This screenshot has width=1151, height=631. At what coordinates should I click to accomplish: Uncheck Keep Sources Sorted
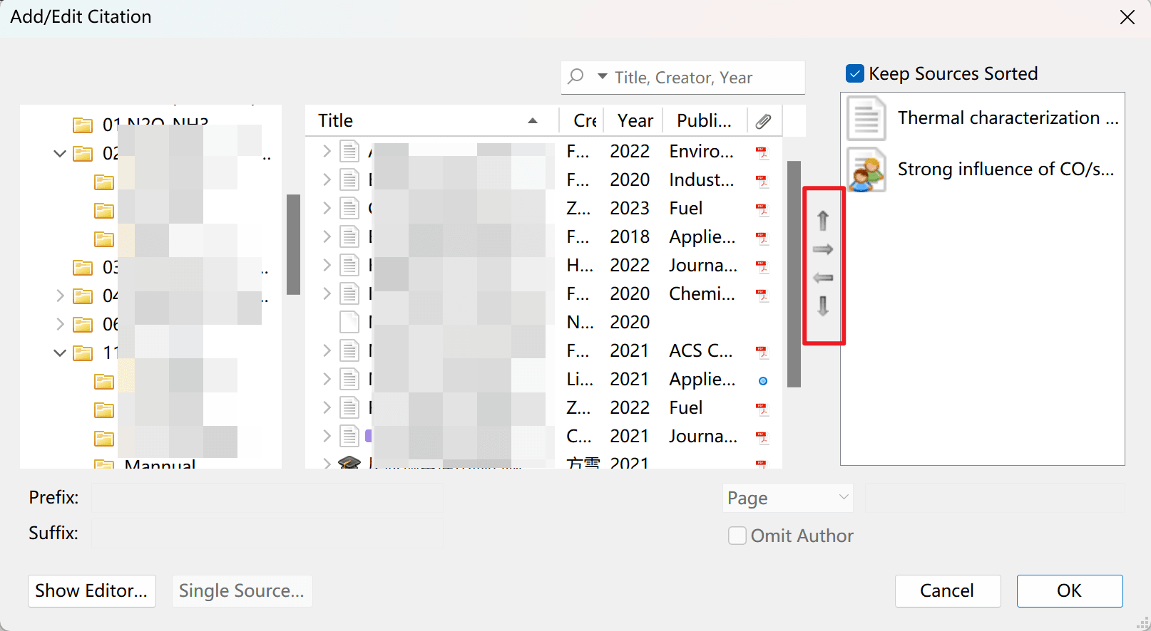pyautogui.click(x=855, y=74)
